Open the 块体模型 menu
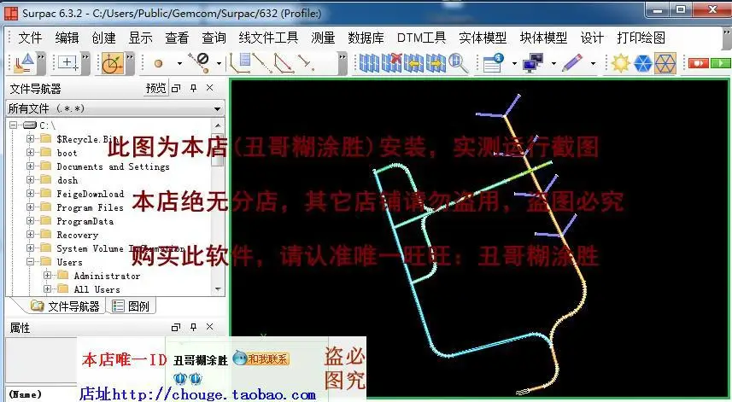Viewport: 732px width, 402px height. [543, 38]
